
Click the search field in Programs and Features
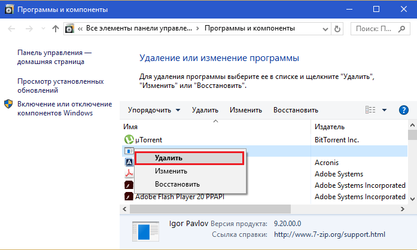(x=381, y=29)
